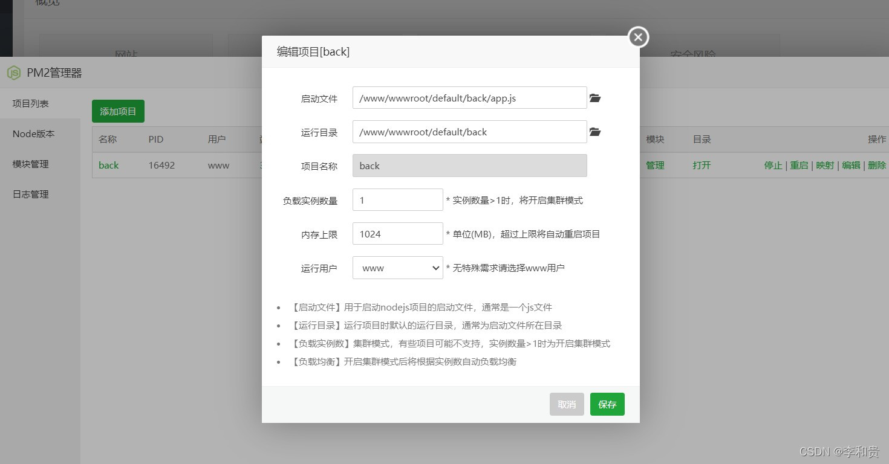Delete the back project
Viewport: 889px width, 464px height.
[x=877, y=165]
